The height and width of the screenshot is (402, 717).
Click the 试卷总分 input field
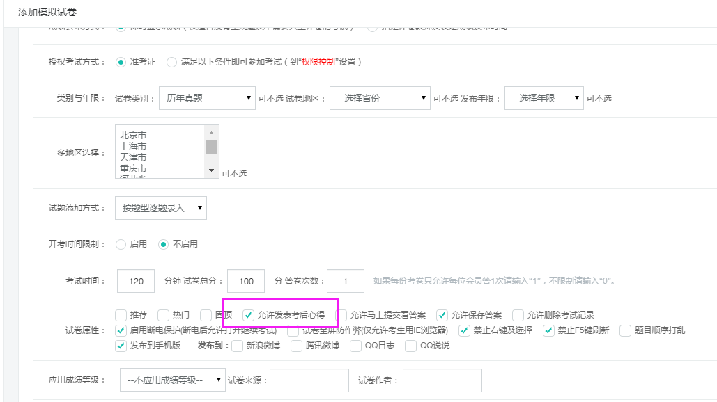tap(245, 281)
